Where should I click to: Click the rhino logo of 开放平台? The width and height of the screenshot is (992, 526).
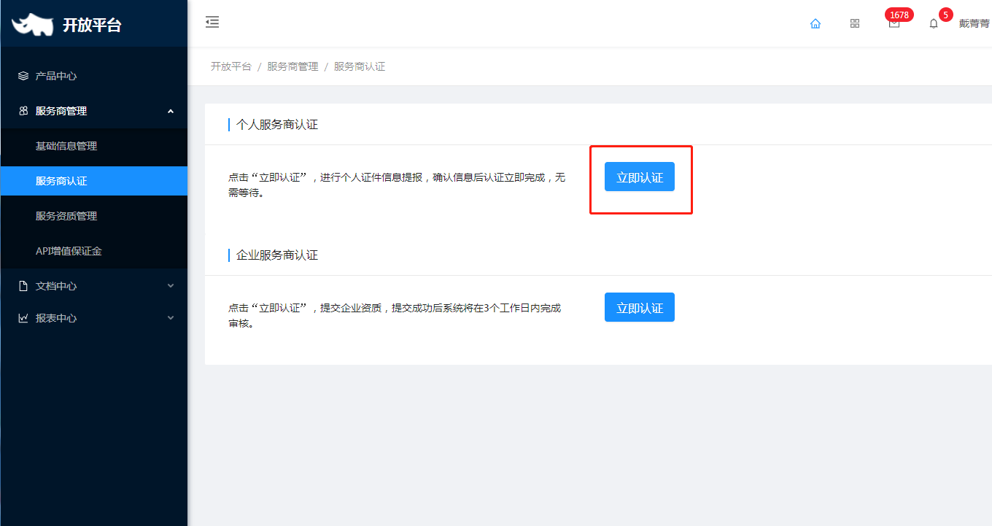click(33, 25)
